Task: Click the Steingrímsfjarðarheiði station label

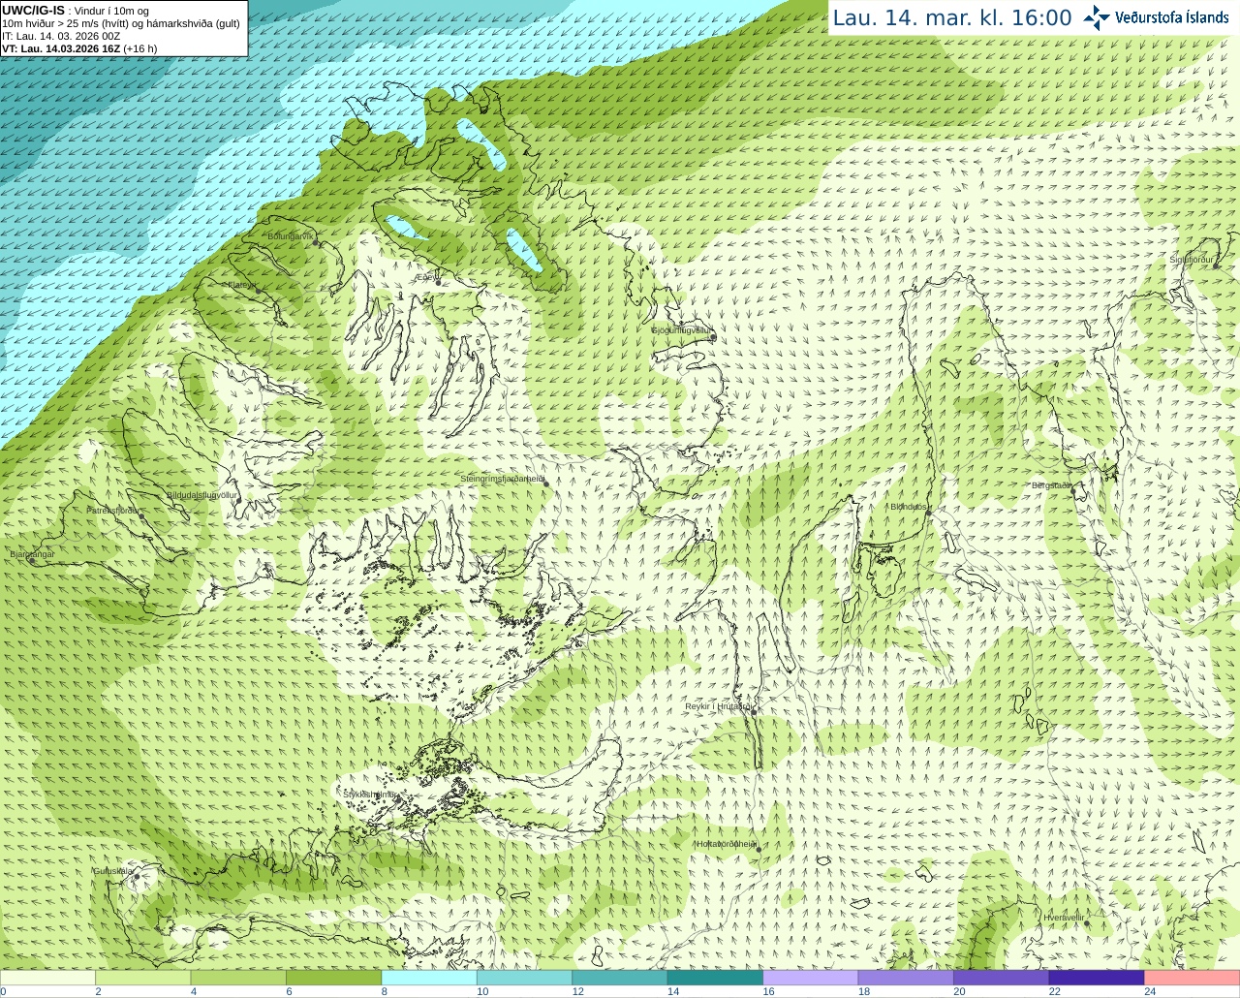Action: pyautogui.click(x=502, y=479)
